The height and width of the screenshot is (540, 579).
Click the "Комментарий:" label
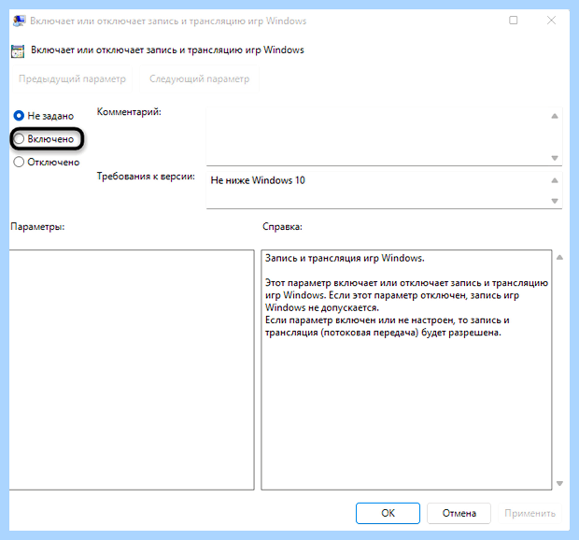(x=129, y=111)
